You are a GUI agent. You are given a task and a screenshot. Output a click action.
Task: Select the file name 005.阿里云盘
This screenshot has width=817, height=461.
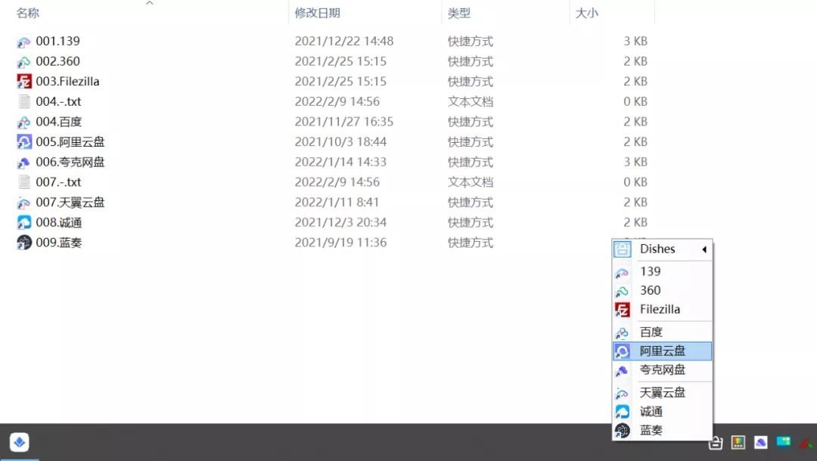(70, 142)
